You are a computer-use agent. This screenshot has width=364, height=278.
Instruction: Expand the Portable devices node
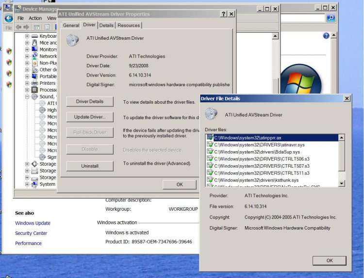(x=27, y=77)
